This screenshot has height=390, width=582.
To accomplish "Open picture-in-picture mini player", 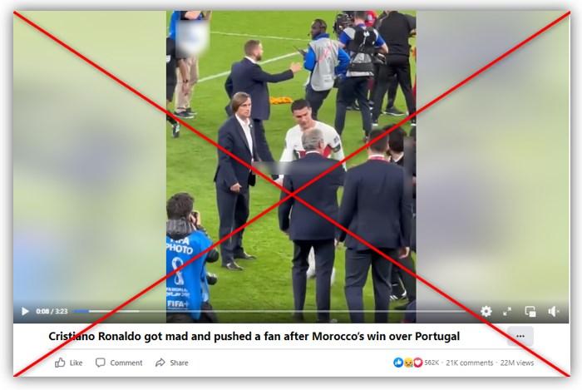I will 530,311.
